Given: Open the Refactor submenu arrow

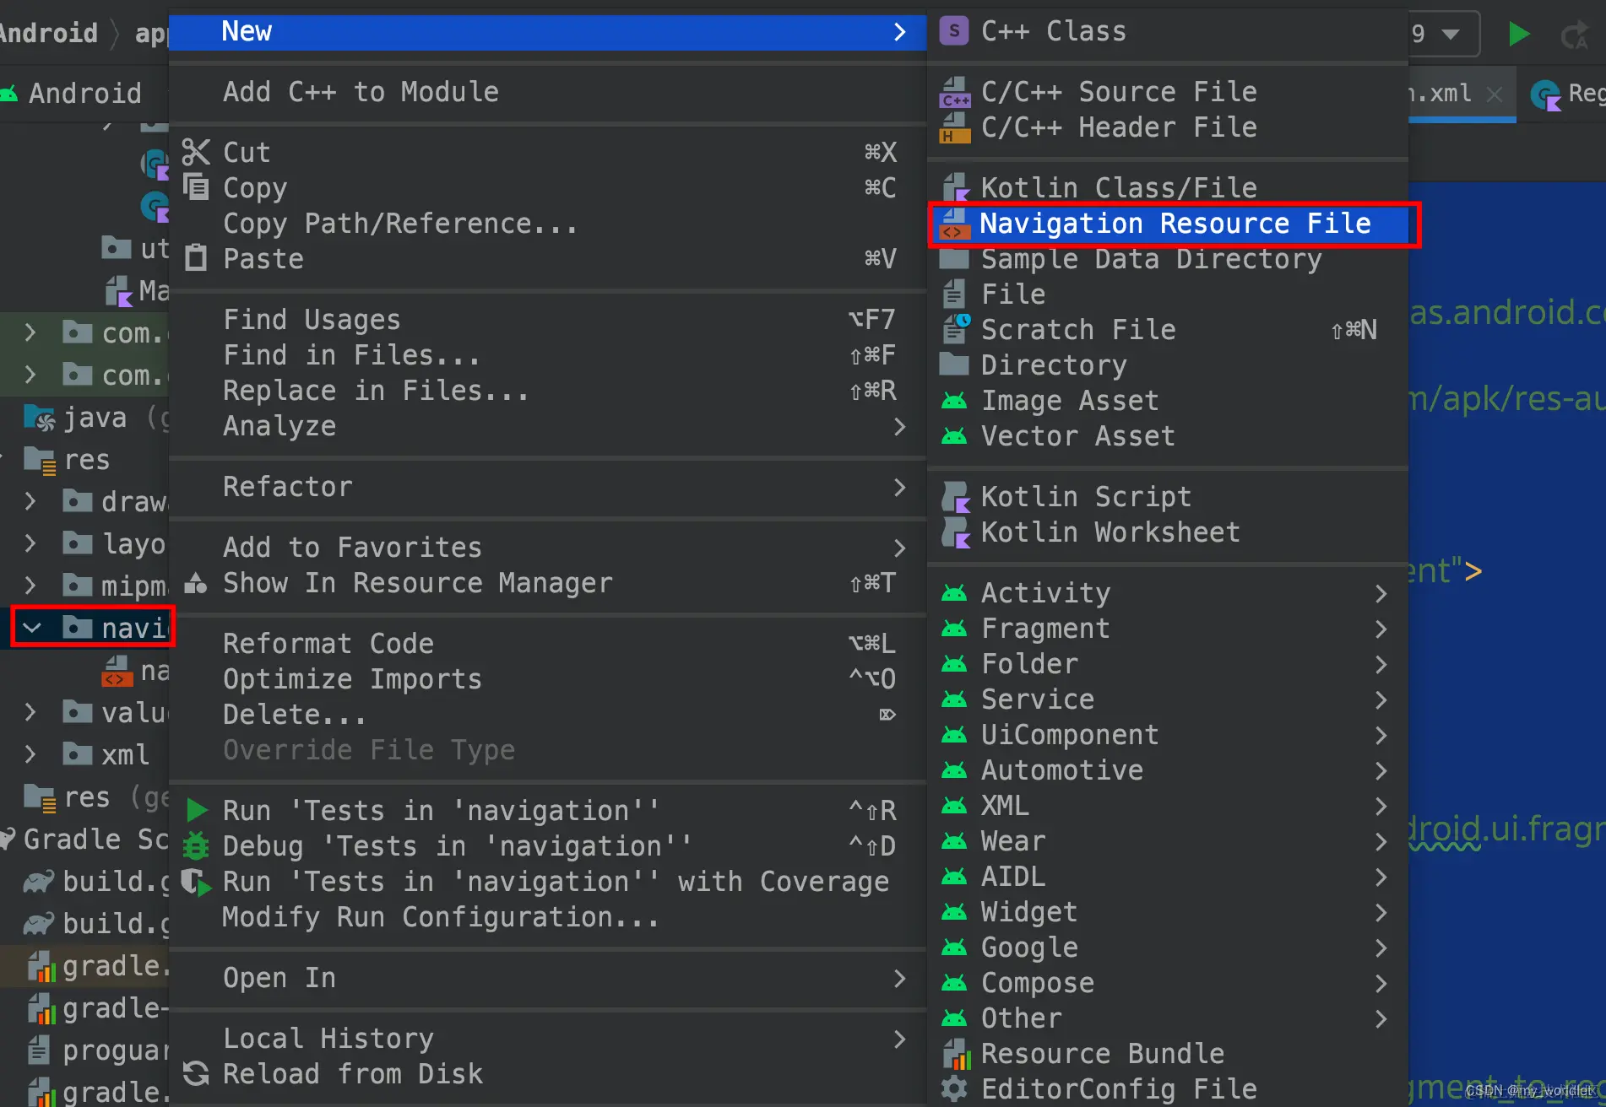Looking at the screenshot, I should coord(899,488).
